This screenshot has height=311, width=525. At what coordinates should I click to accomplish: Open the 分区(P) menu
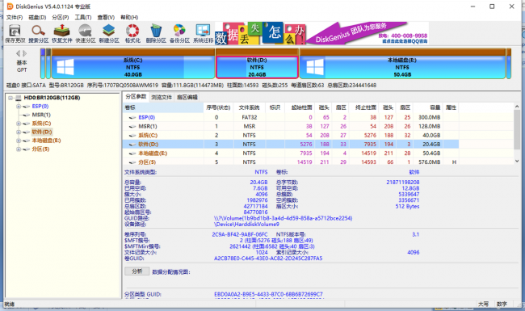61,18
